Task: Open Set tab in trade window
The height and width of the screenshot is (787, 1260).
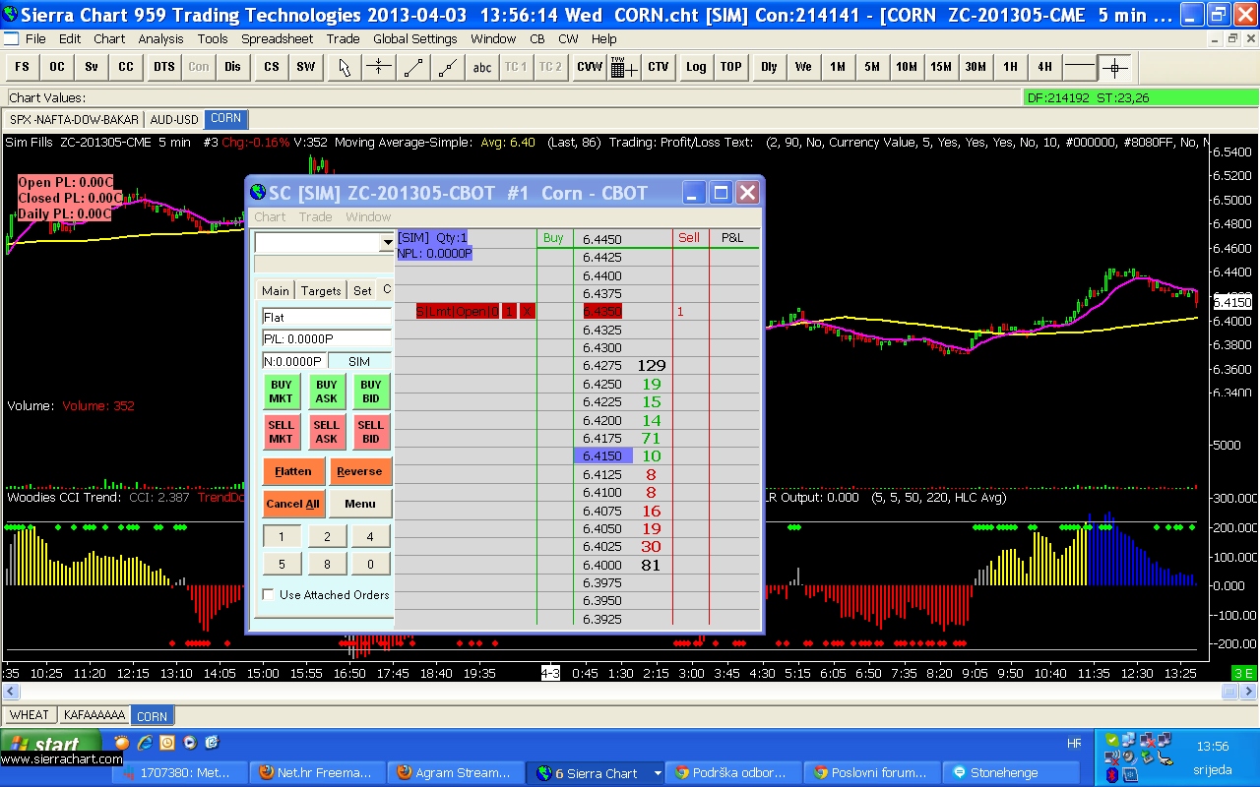Action: [x=362, y=290]
